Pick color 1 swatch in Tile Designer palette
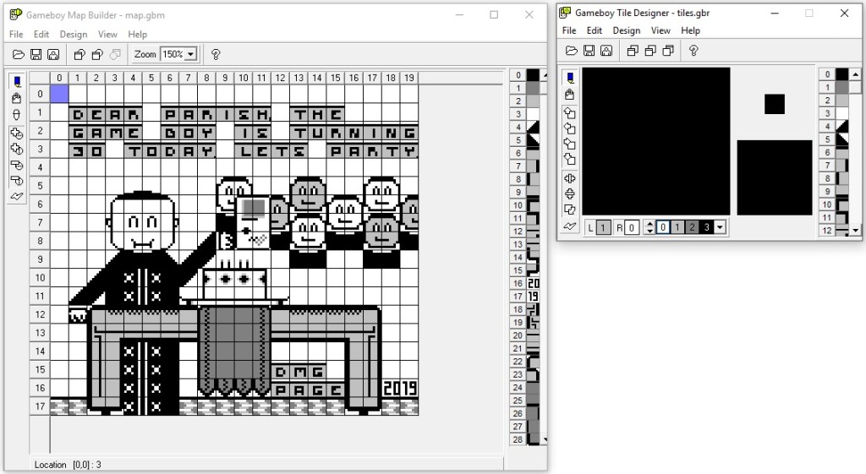 [677, 227]
